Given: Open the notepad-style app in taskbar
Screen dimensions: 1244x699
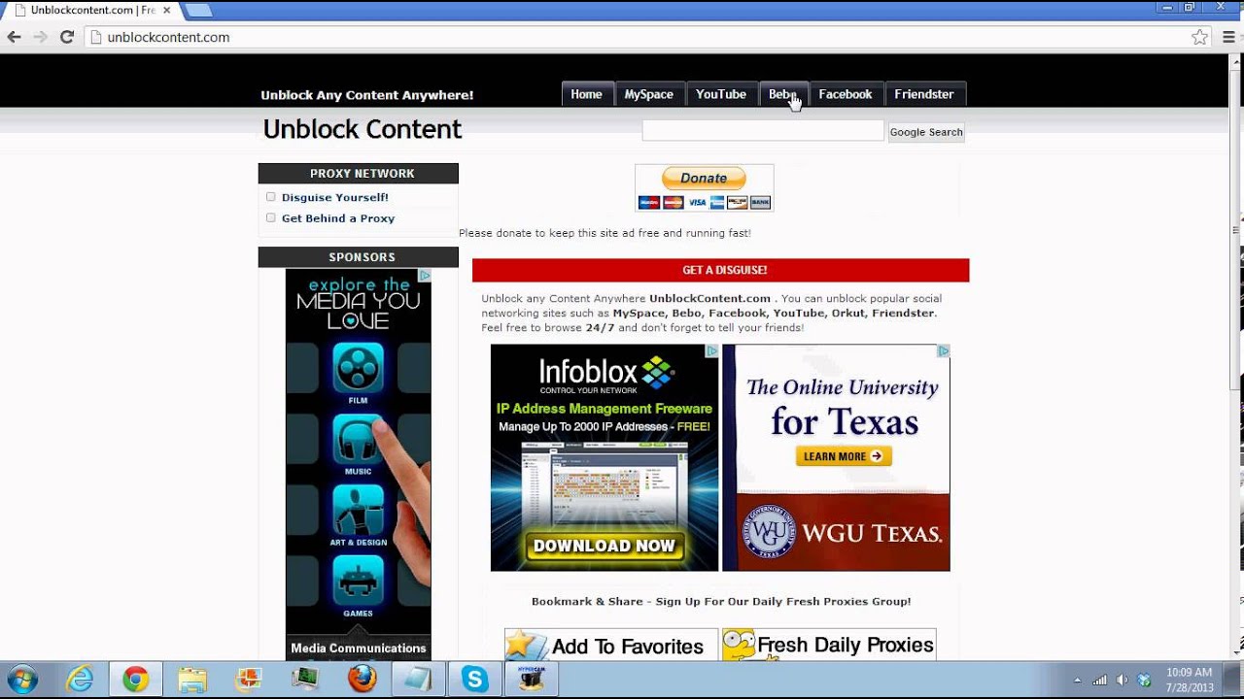Looking at the screenshot, I should coord(419,680).
